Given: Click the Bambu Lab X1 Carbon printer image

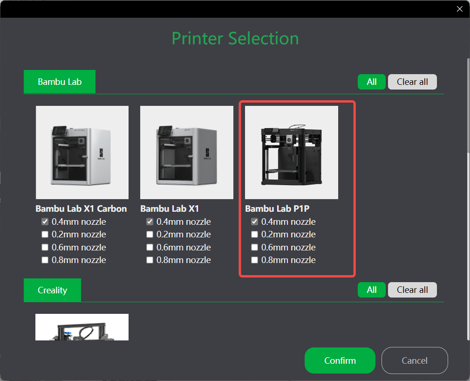Looking at the screenshot, I should [x=82, y=152].
